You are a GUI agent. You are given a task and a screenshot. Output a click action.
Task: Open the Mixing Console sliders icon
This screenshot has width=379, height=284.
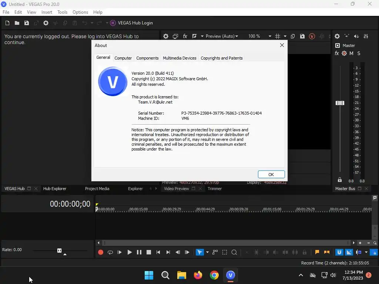(x=366, y=36)
